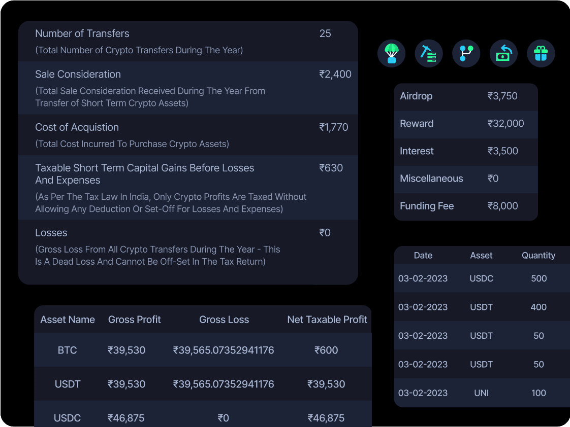Click the Reward income row
Image resolution: width=570 pixels, height=427 pixels.
click(x=465, y=124)
